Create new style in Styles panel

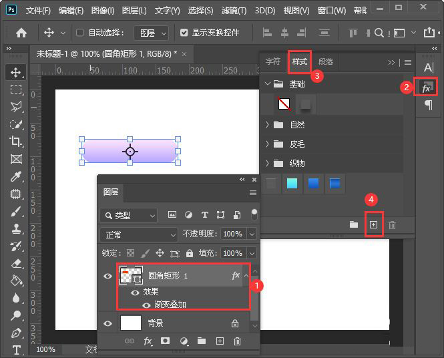374,225
